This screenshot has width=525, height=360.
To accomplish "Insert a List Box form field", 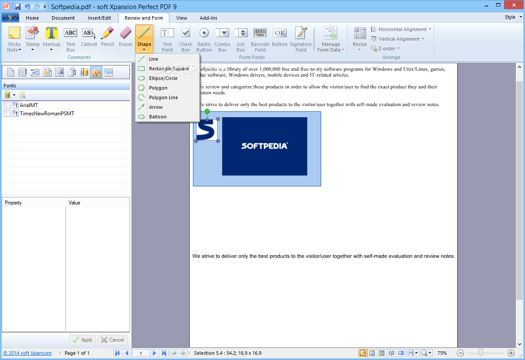I will click(x=241, y=39).
